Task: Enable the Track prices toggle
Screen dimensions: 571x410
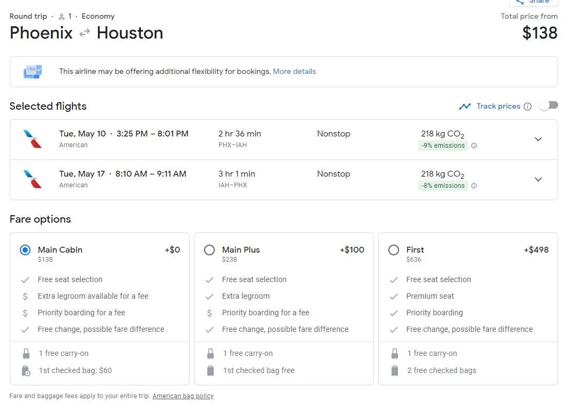Action: pyautogui.click(x=548, y=105)
